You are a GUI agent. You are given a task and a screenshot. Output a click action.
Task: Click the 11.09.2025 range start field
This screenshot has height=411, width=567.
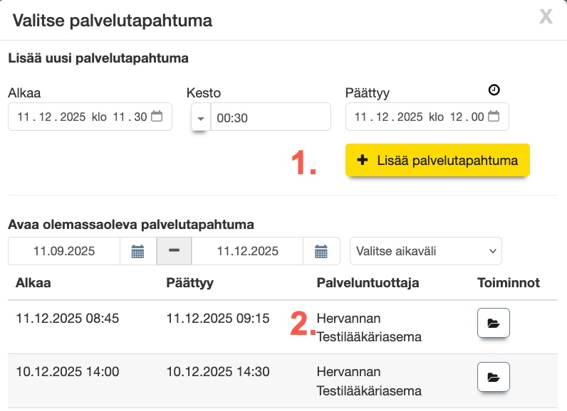click(x=64, y=251)
